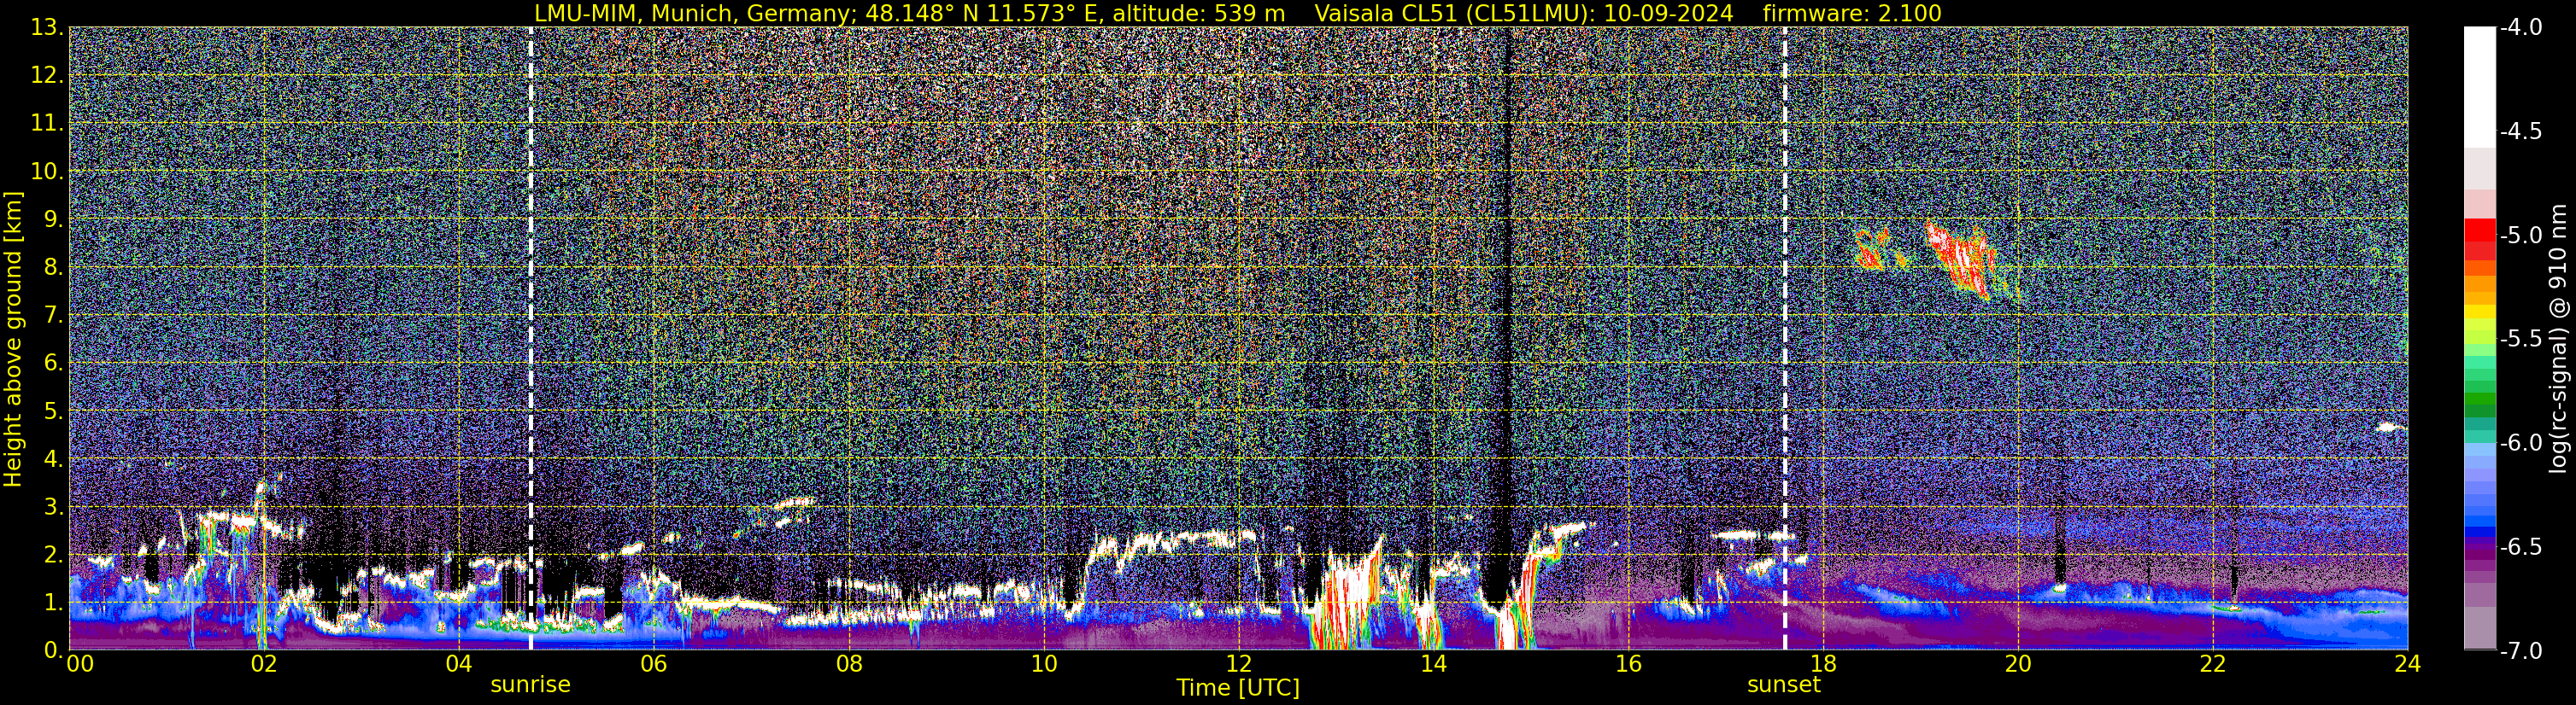The width and height of the screenshot is (2576, 705).
Task: Click the 20 tick label on the time axis
Action: click(2018, 664)
